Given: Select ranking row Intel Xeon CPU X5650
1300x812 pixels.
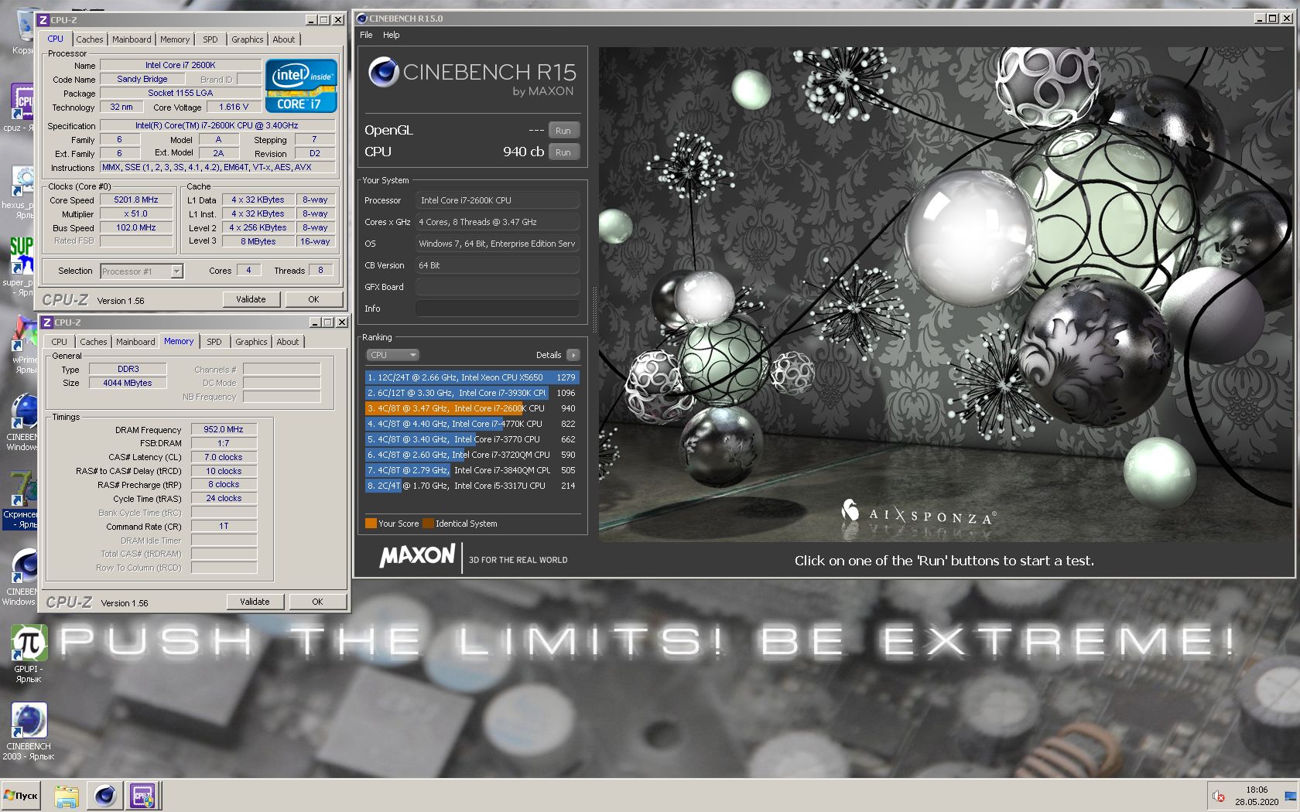Looking at the screenshot, I should click(x=472, y=377).
